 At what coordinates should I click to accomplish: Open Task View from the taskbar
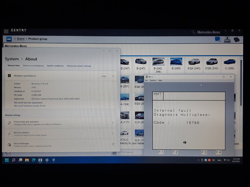pyautogui.click(x=20, y=160)
